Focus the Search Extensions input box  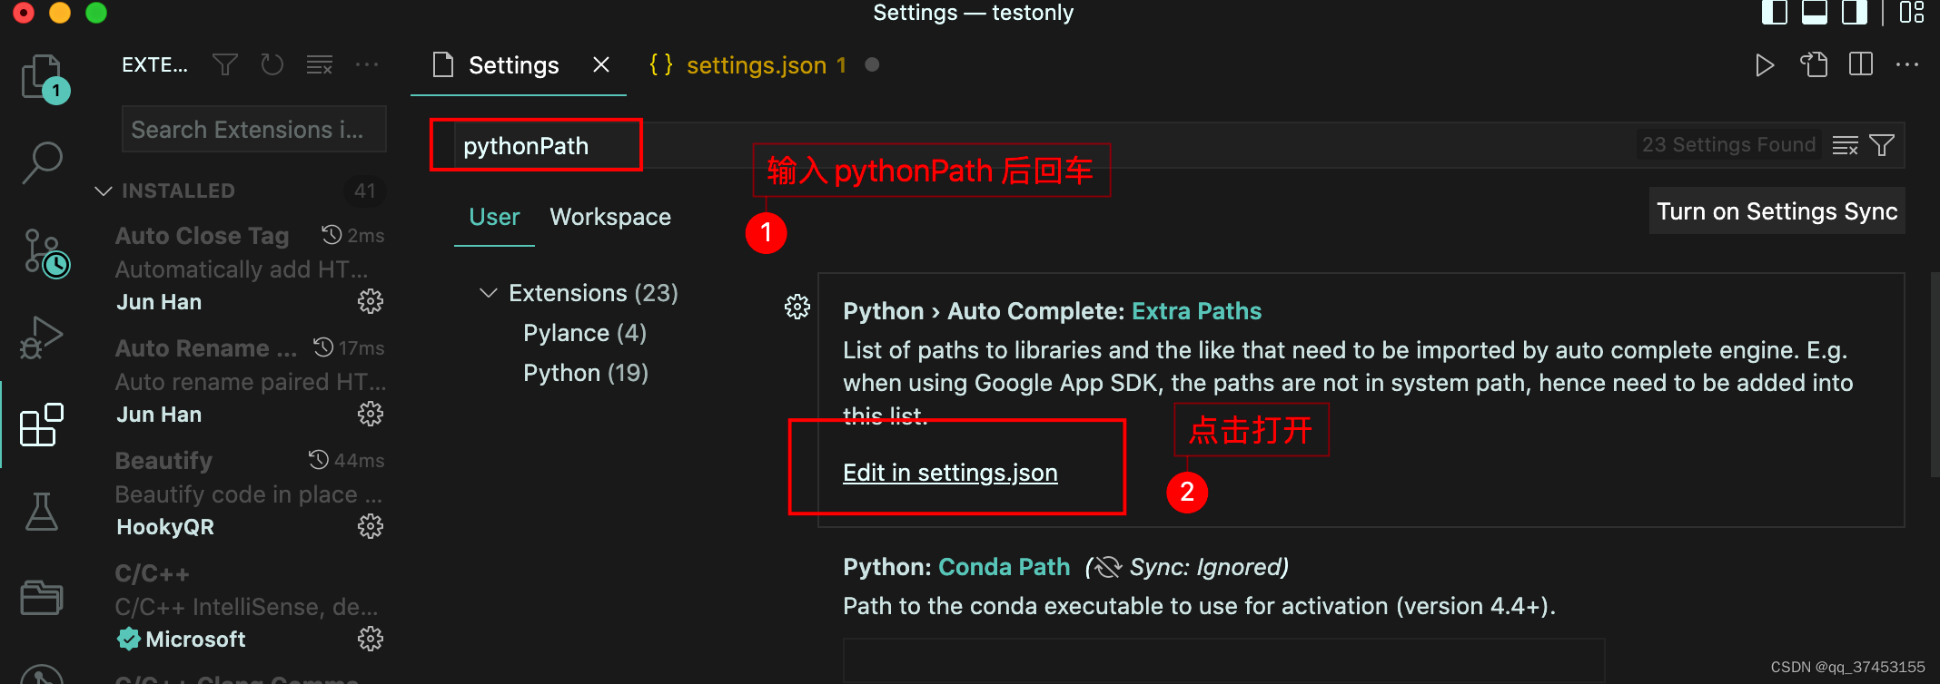click(254, 130)
